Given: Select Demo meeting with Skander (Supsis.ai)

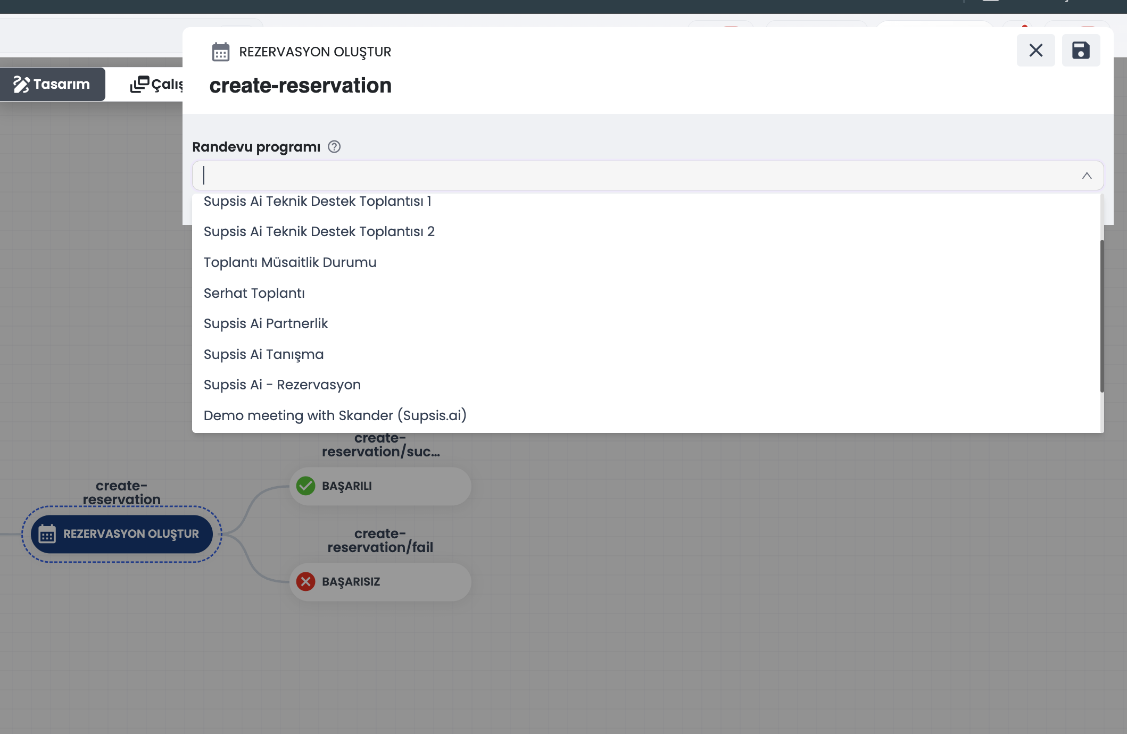Looking at the screenshot, I should (x=646, y=415).
